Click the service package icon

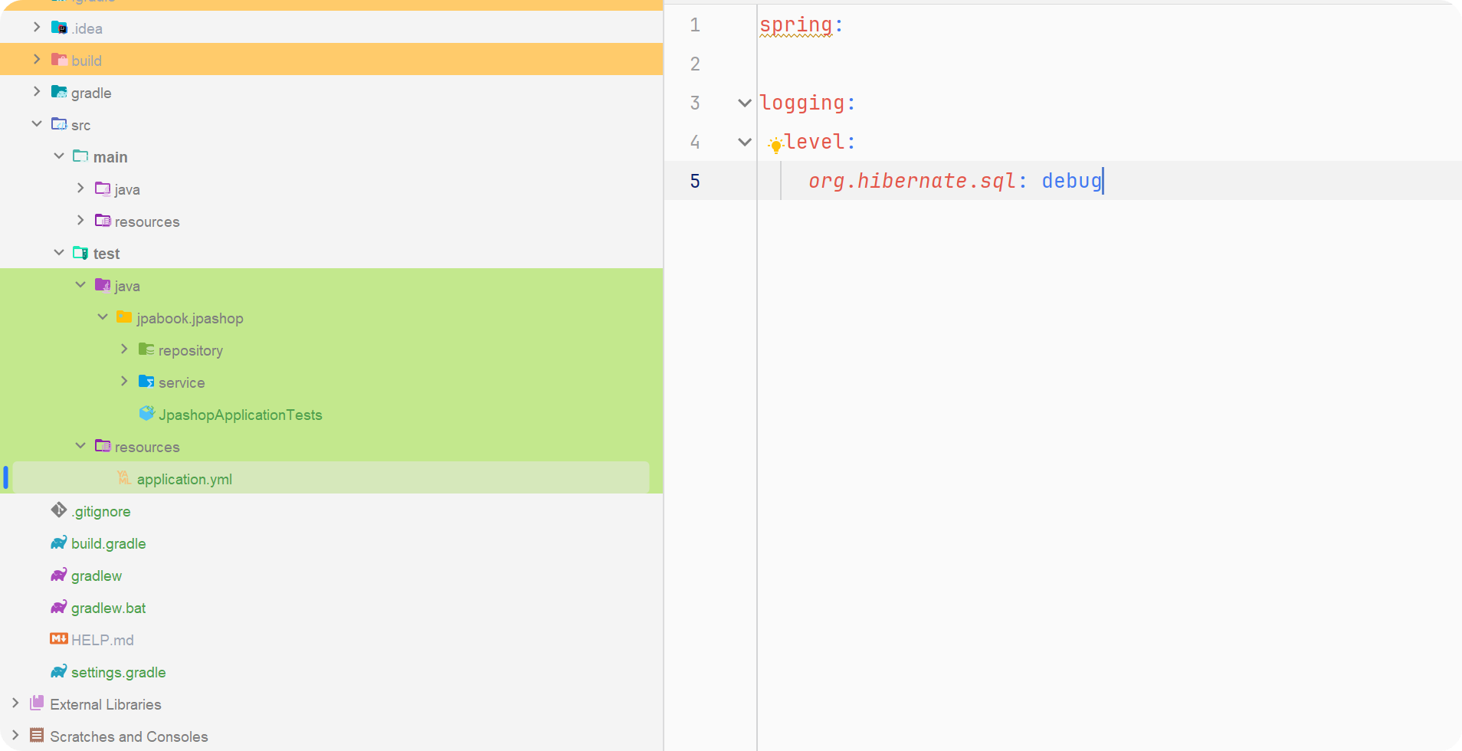(x=146, y=382)
